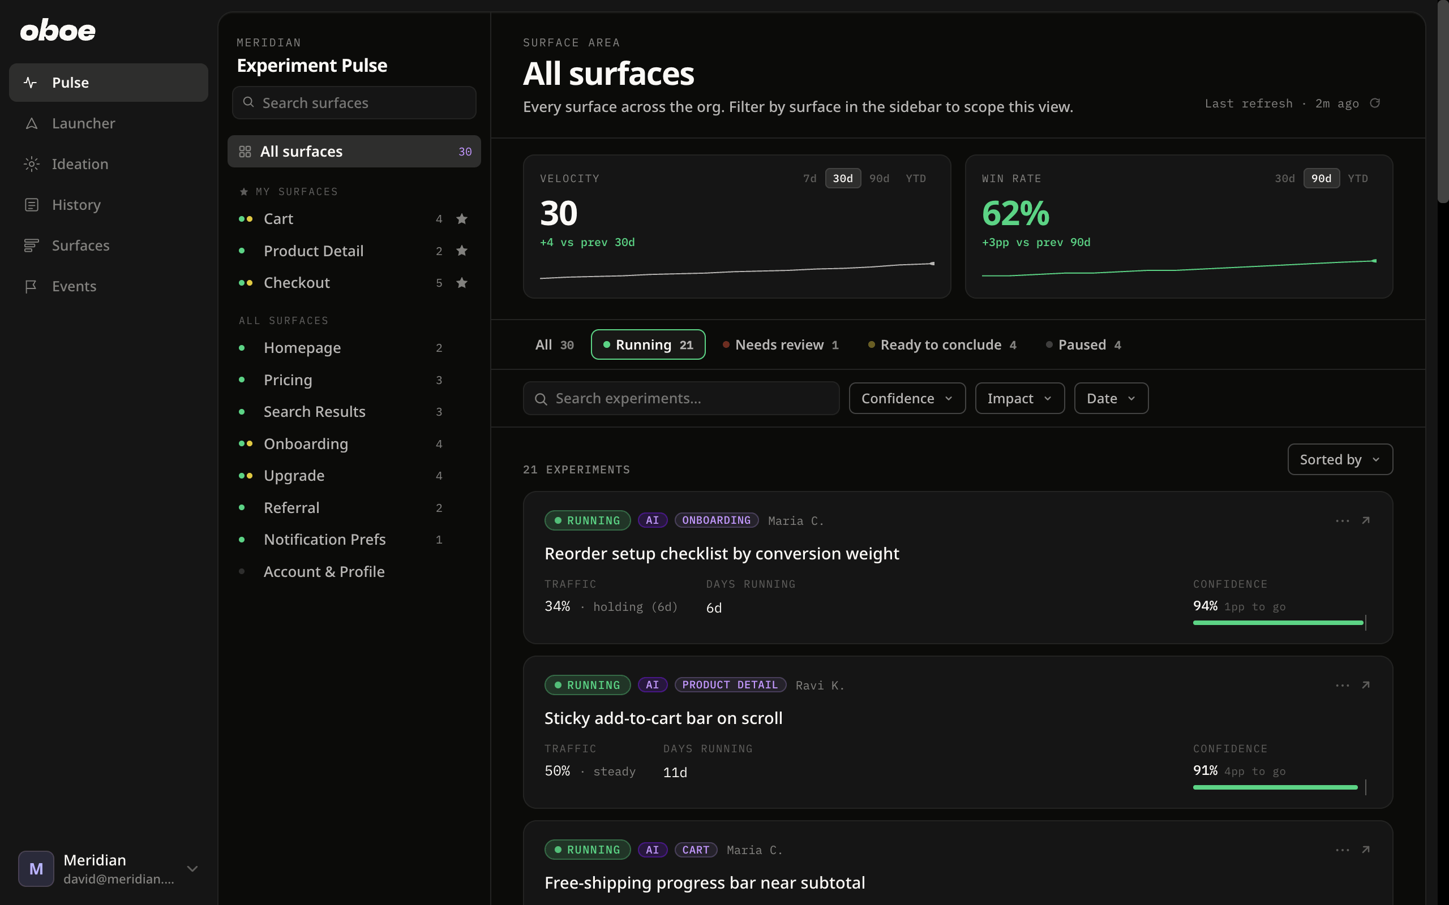Select the Homepage surface
The width and height of the screenshot is (1449, 905).
pyautogui.click(x=354, y=348)
